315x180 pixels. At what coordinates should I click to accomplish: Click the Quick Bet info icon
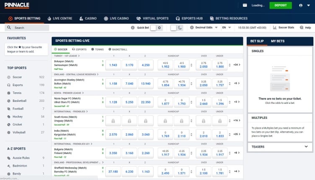[x=133, y=28]
